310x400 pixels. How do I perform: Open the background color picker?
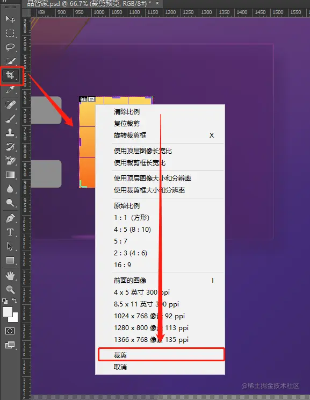point(15,319)
